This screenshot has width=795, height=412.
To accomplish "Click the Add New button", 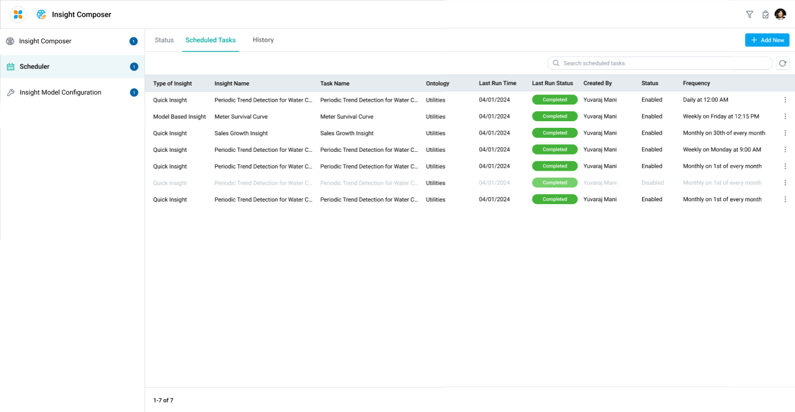I will click(767, 40).
